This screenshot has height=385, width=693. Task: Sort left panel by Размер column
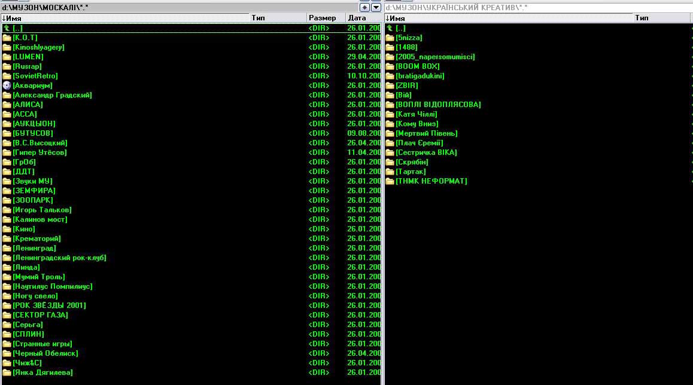(326, 18)
